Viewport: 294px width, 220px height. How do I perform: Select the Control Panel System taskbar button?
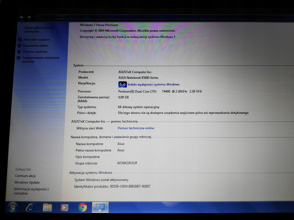coord(100,207)
